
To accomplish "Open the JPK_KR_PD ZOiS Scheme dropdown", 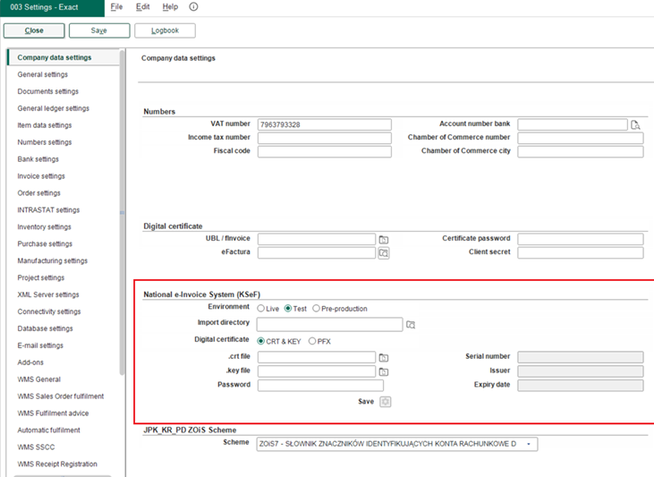I will (529, 444).
